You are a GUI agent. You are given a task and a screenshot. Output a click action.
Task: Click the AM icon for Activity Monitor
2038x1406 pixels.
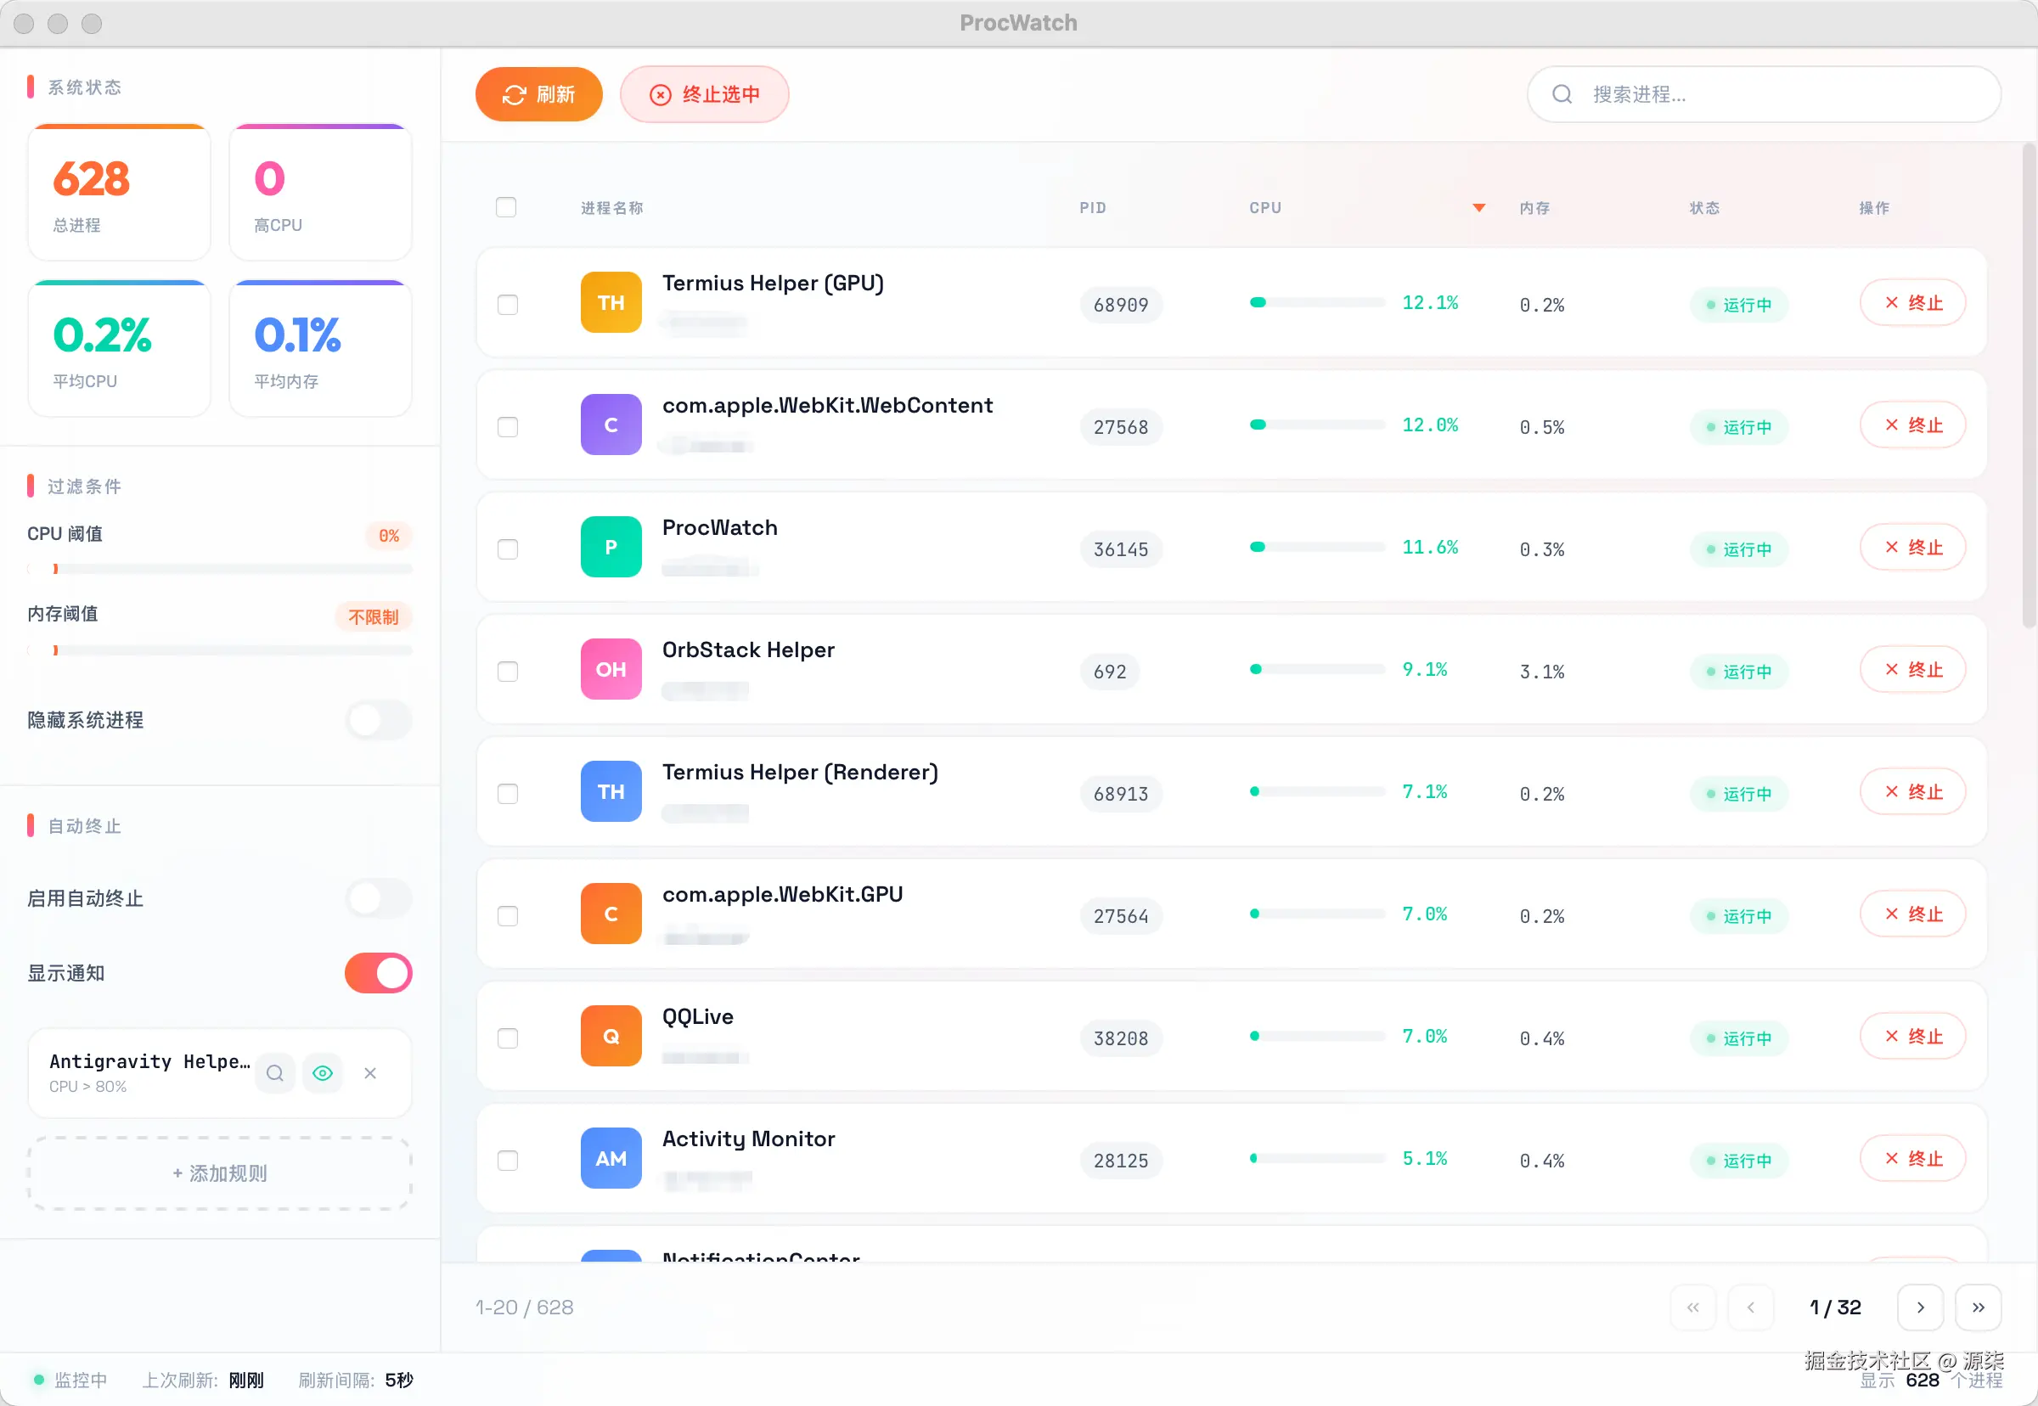tap(611, 1158)
